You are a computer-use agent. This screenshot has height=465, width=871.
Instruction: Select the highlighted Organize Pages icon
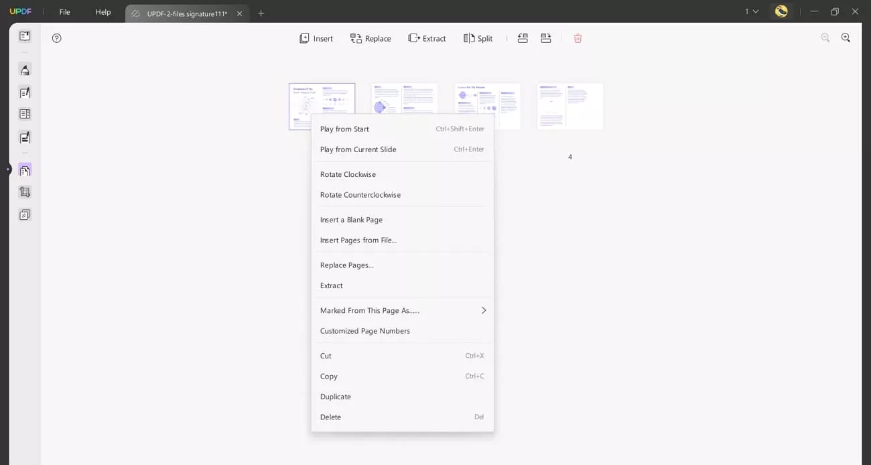coord(24,170)
